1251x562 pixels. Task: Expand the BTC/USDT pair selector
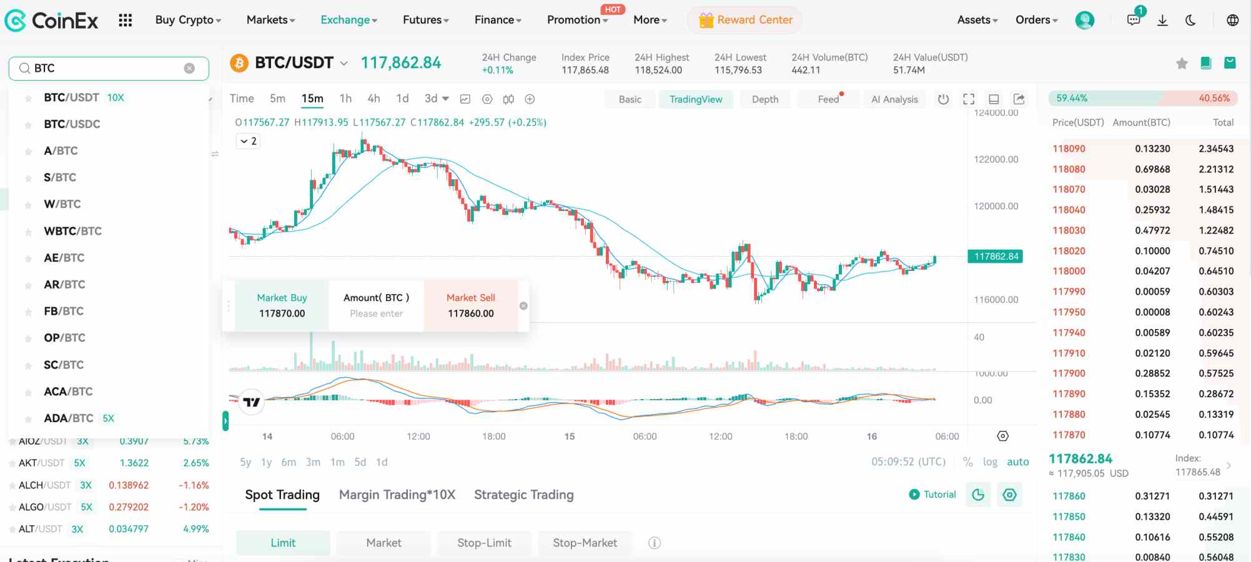tap(344, 63)
